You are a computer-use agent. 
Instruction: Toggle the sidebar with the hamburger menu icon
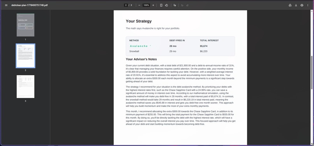coord(6,5)
